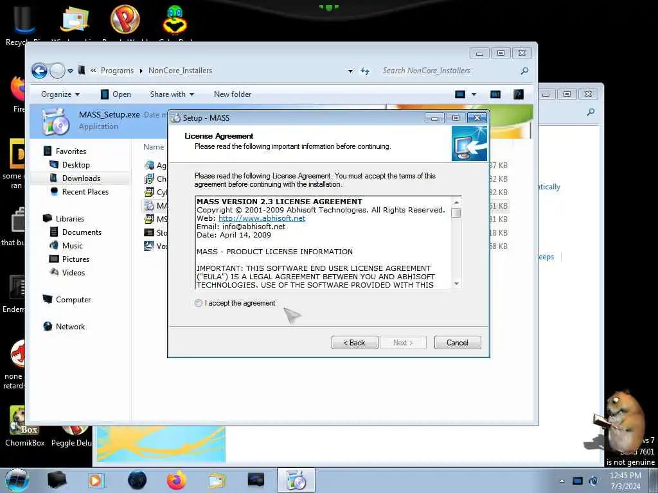The height and width of the screenshot is (493, 658).
Task: Select Favorites in the navigation pane
Action: tap(71, 151)
